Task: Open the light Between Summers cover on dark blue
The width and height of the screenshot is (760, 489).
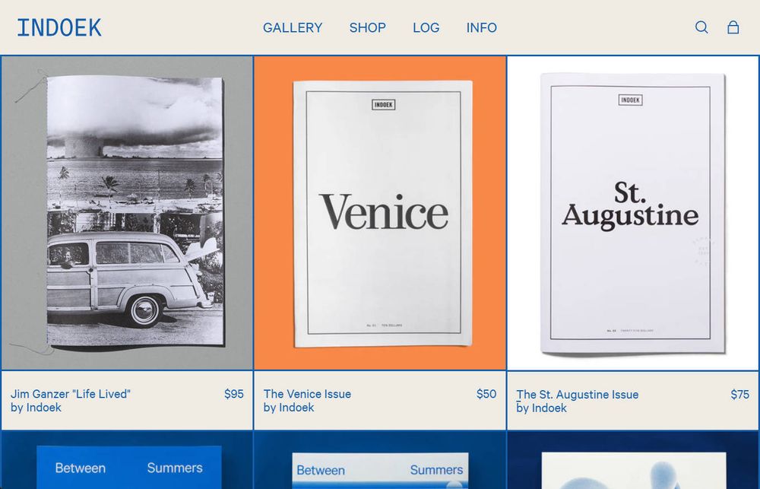Action: (380, 460)
